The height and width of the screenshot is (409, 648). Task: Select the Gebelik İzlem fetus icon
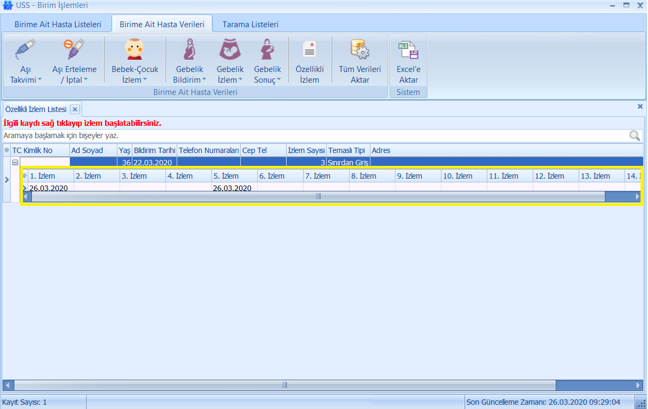(x=230, y=50)
